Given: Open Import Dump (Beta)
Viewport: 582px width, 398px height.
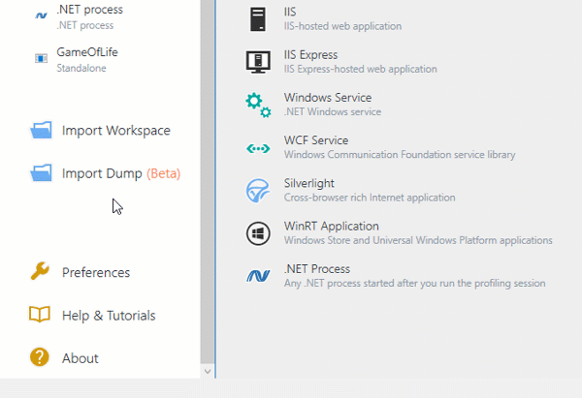Looking at the screenshot, I should pyautogui.click(x=120, y=173).
